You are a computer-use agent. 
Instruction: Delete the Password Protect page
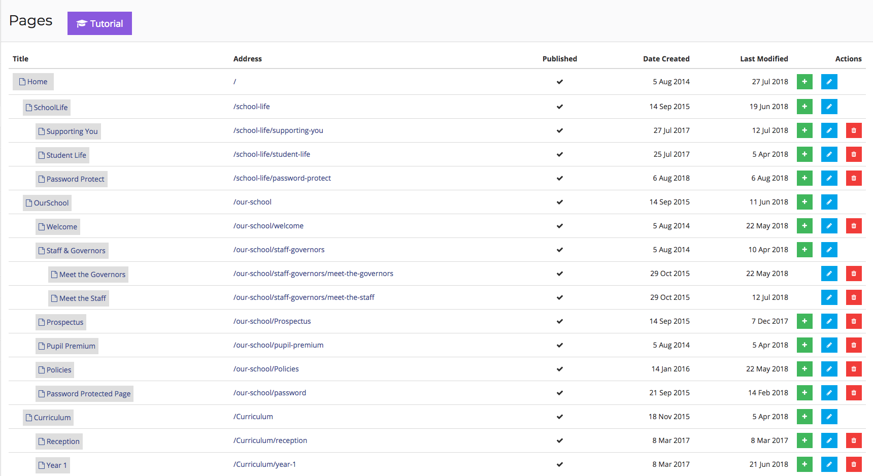coord(853,178)
